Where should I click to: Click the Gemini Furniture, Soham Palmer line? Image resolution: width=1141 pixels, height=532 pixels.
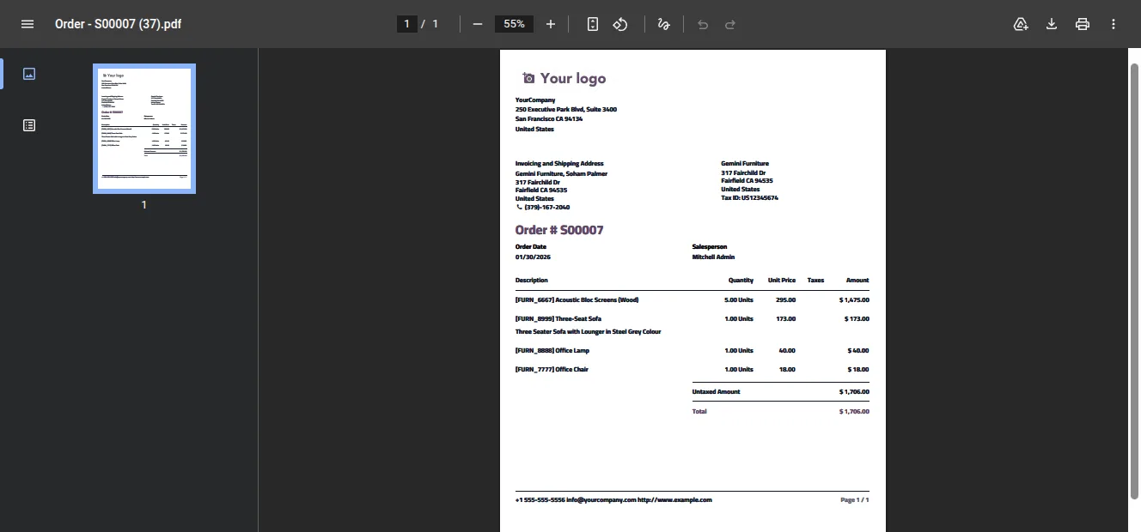pos(561,174)
